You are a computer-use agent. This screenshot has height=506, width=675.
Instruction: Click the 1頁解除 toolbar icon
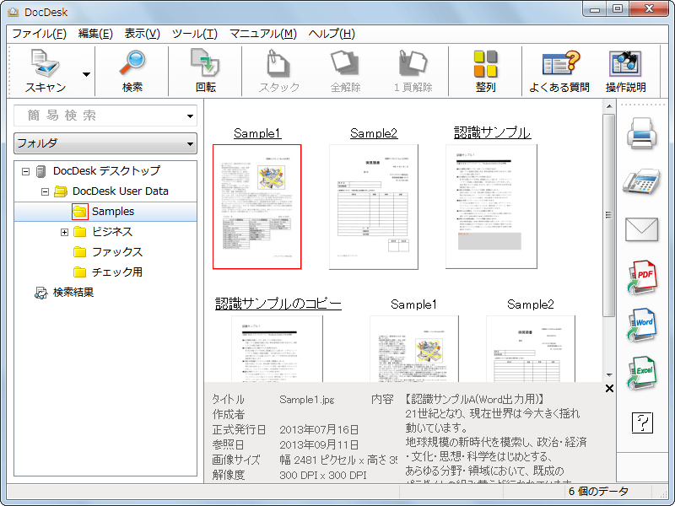[x=413, y=64]
